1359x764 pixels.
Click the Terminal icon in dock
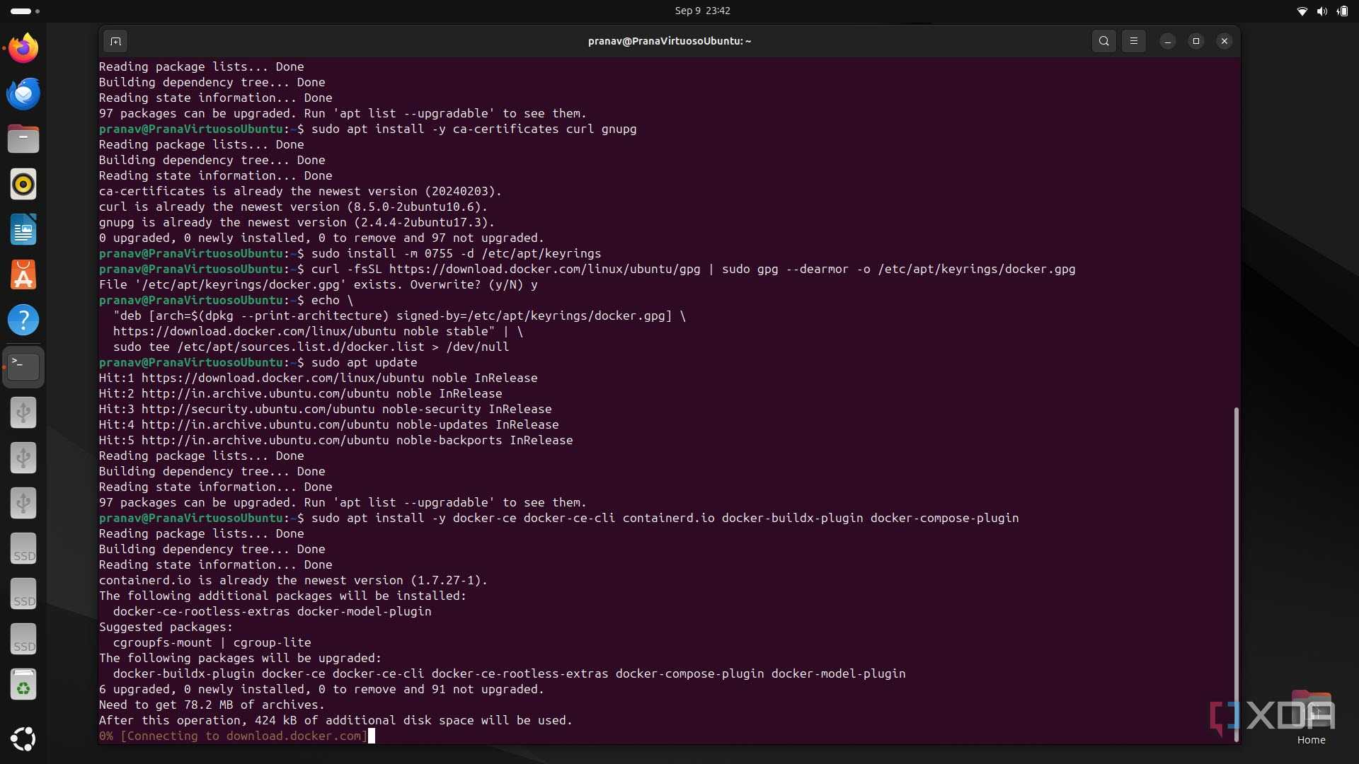(23, 366)
